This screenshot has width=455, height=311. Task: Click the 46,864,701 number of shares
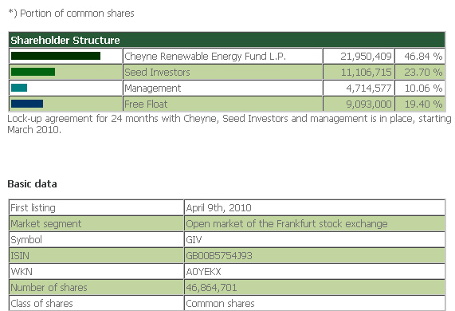click(x=211, y=288)
